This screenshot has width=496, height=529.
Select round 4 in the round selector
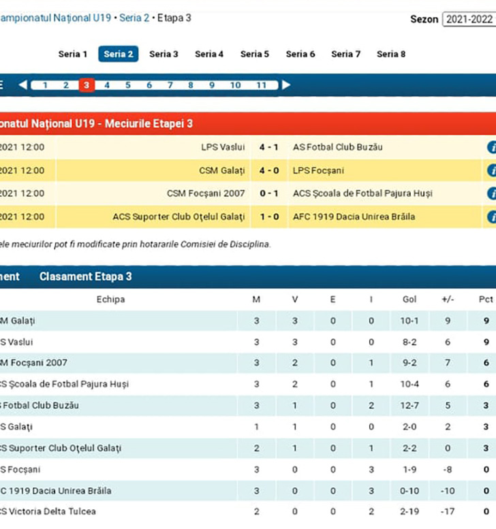click(107, 85)
